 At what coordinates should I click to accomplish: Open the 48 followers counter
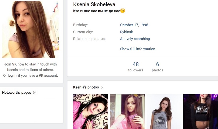click(x=135, y=67)
